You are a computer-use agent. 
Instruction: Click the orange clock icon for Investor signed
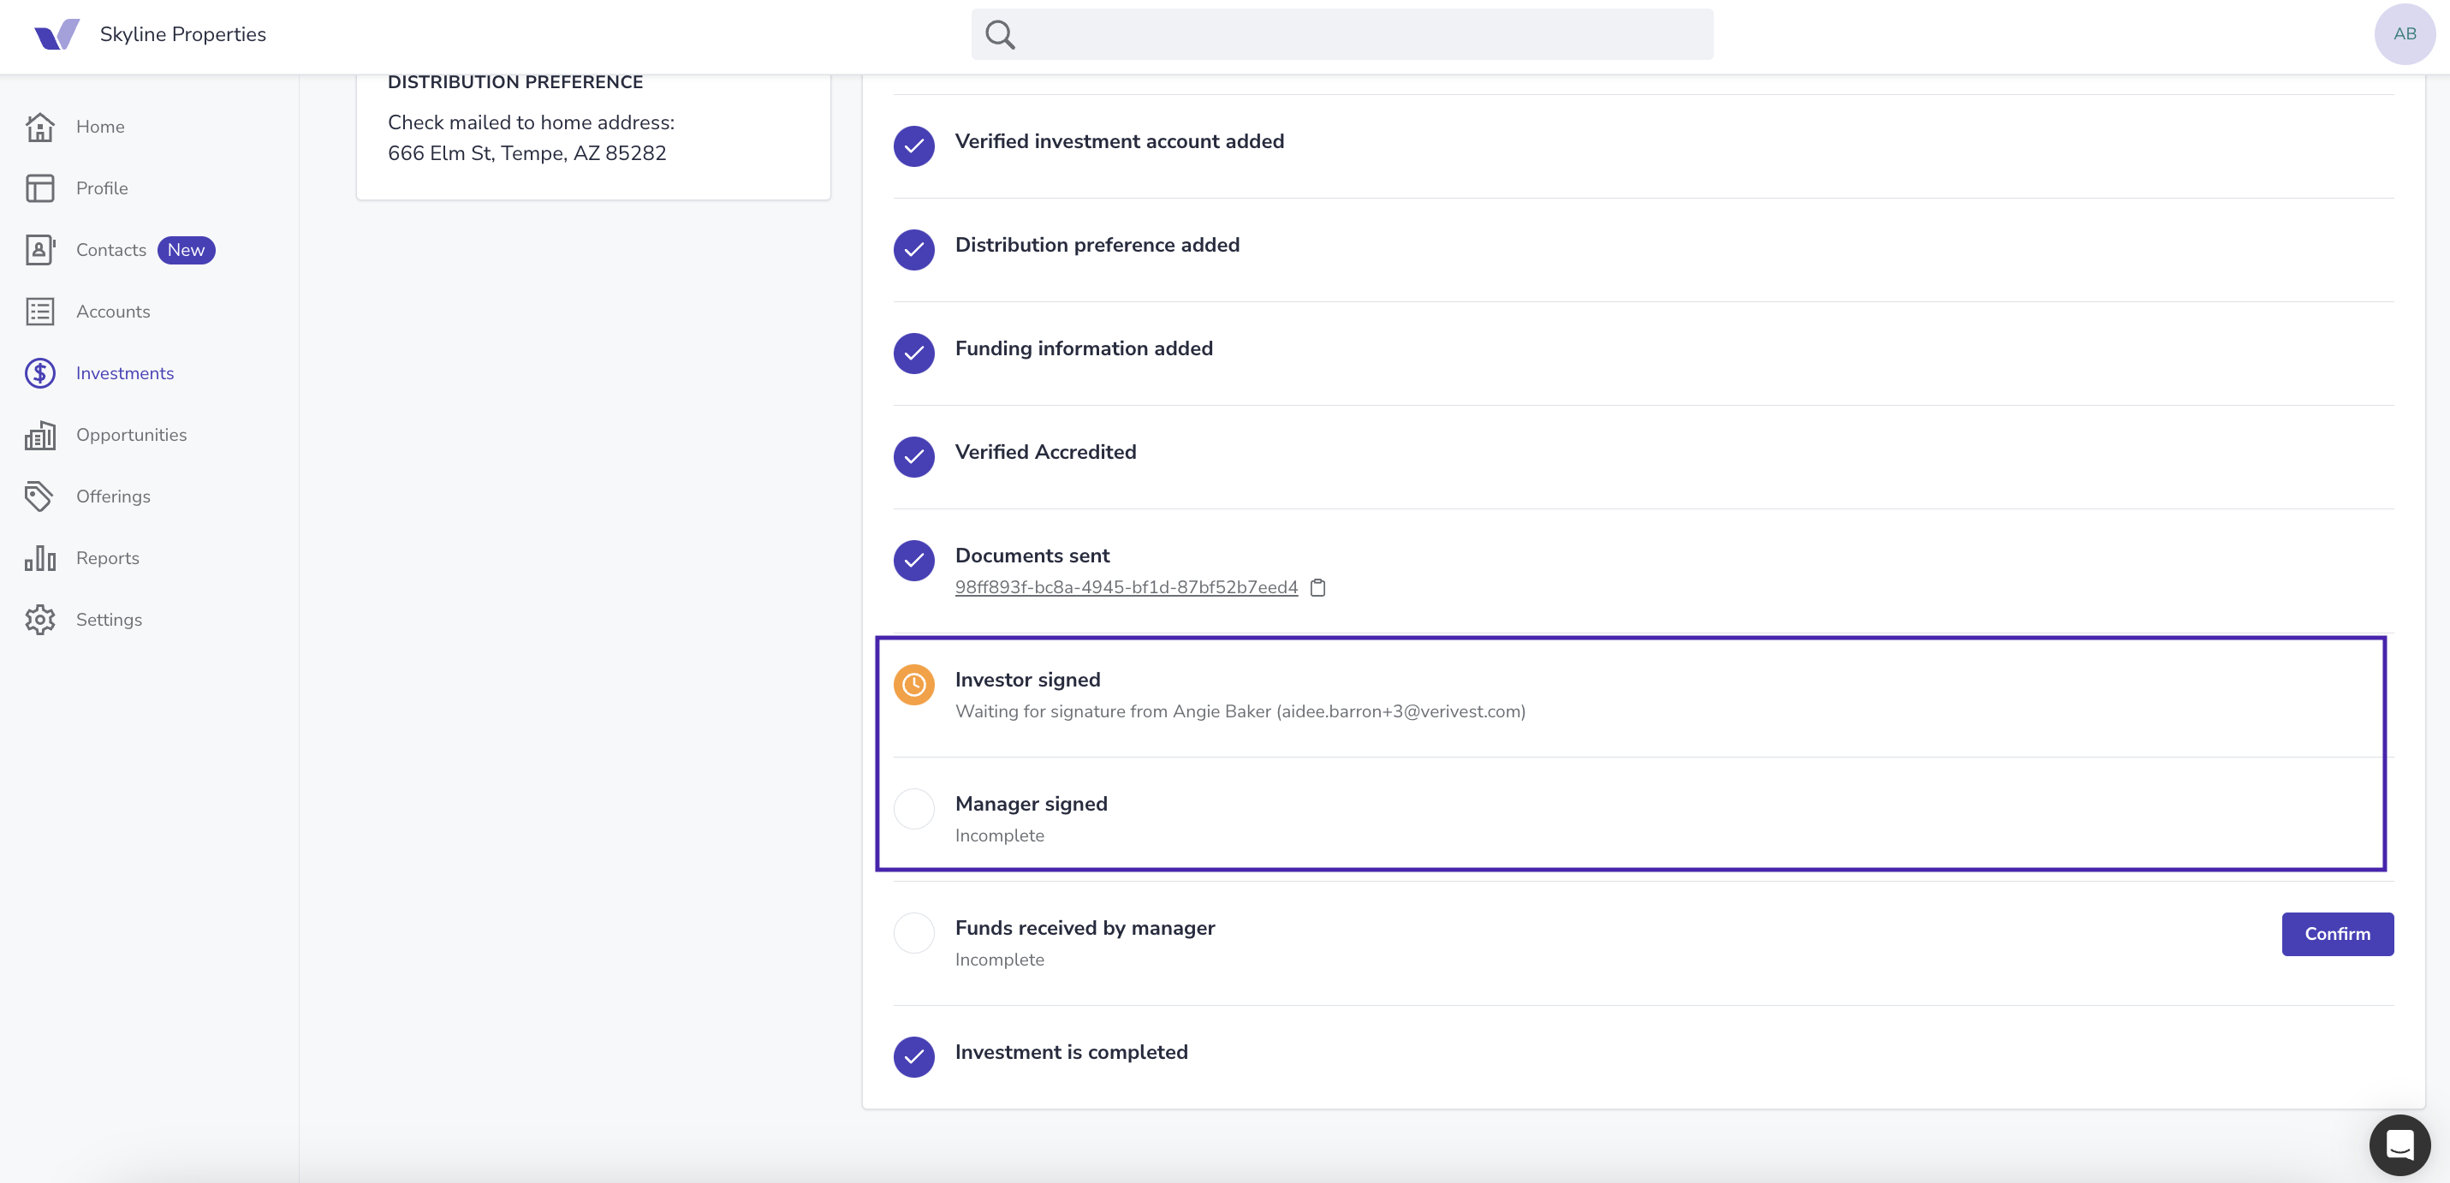coord(914,685)
